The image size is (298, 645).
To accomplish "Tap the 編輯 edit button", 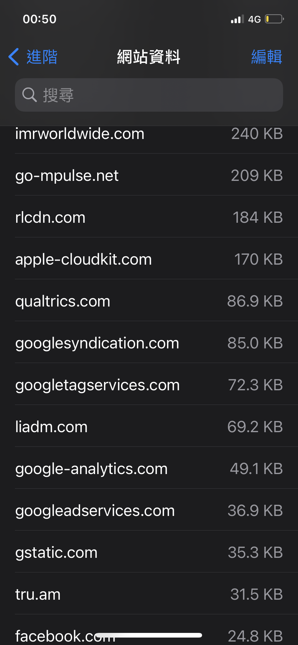I will tap(266, 57).
